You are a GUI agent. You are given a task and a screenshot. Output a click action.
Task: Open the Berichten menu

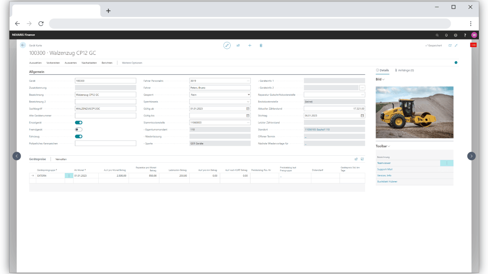coord(107,63)
